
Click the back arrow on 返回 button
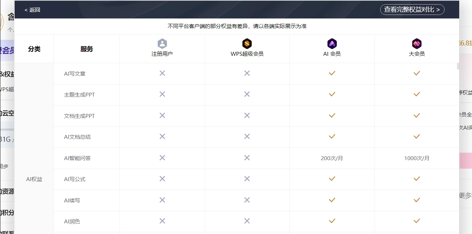(25, 10)
